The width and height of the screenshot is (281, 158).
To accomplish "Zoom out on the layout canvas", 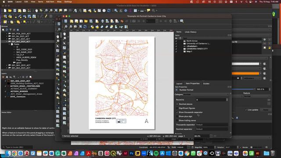I will click(71, 27).
